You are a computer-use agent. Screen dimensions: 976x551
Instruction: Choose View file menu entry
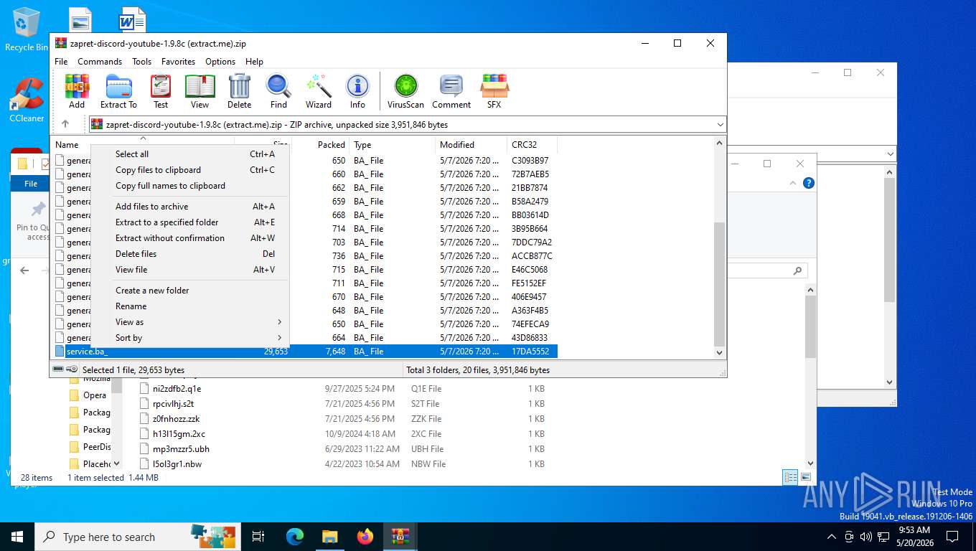click(x=189, y=270)
